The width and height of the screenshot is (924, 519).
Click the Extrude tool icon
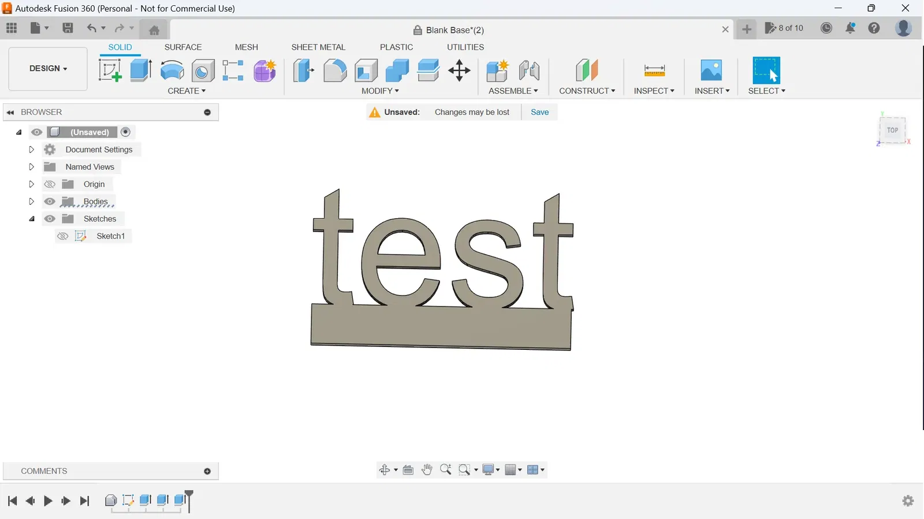point(141,70)
